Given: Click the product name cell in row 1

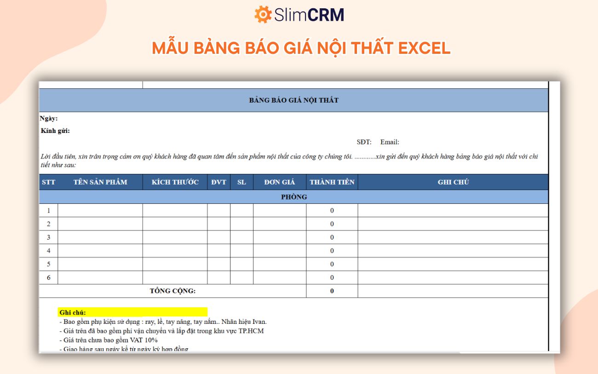Looking at the screenshot, I should (100, 211).
